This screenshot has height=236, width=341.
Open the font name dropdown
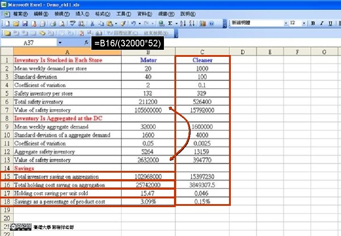click(286, 23)
